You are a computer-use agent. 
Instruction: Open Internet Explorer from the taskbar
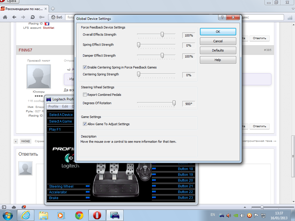coord(26,215)
